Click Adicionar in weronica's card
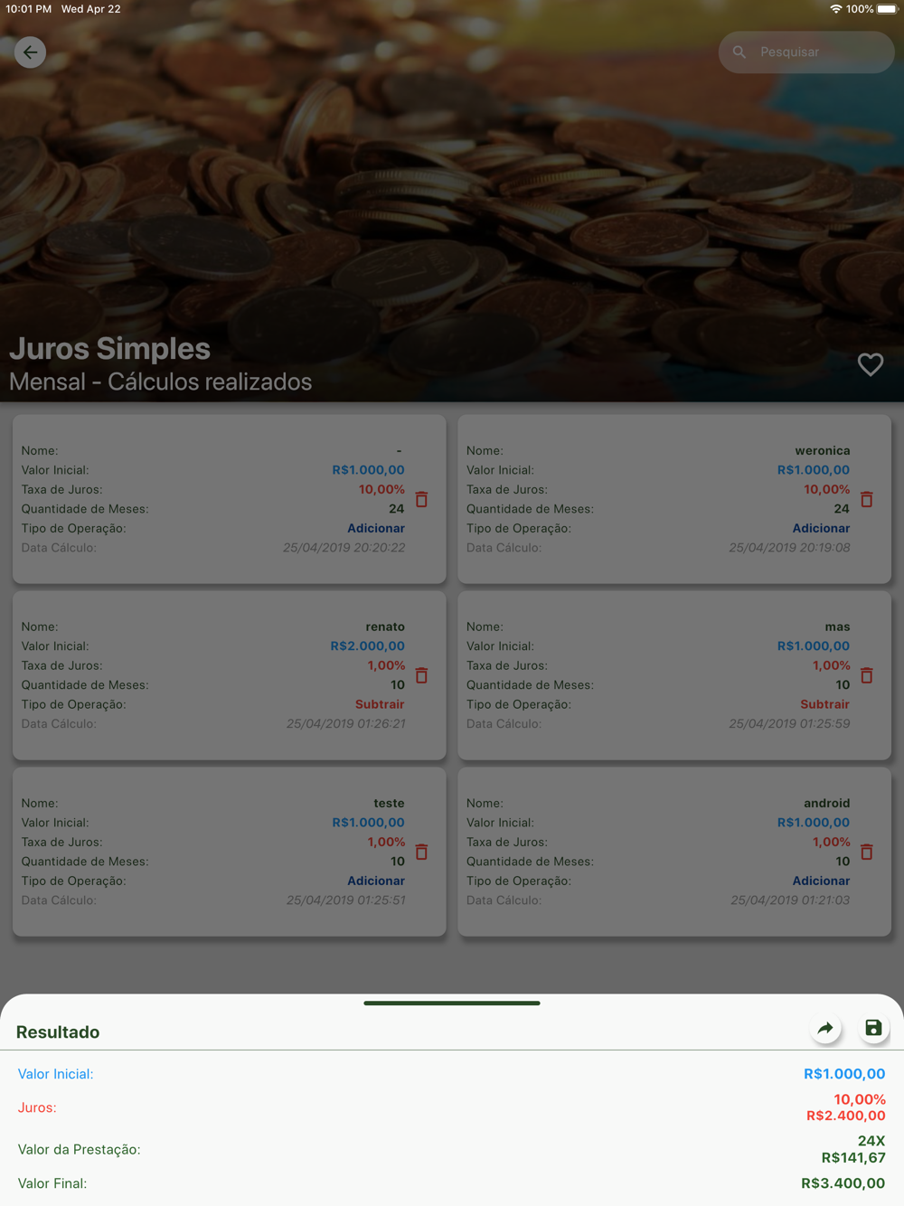The width and height of the screenshot is (904, 1206). [x=821, y=528]
